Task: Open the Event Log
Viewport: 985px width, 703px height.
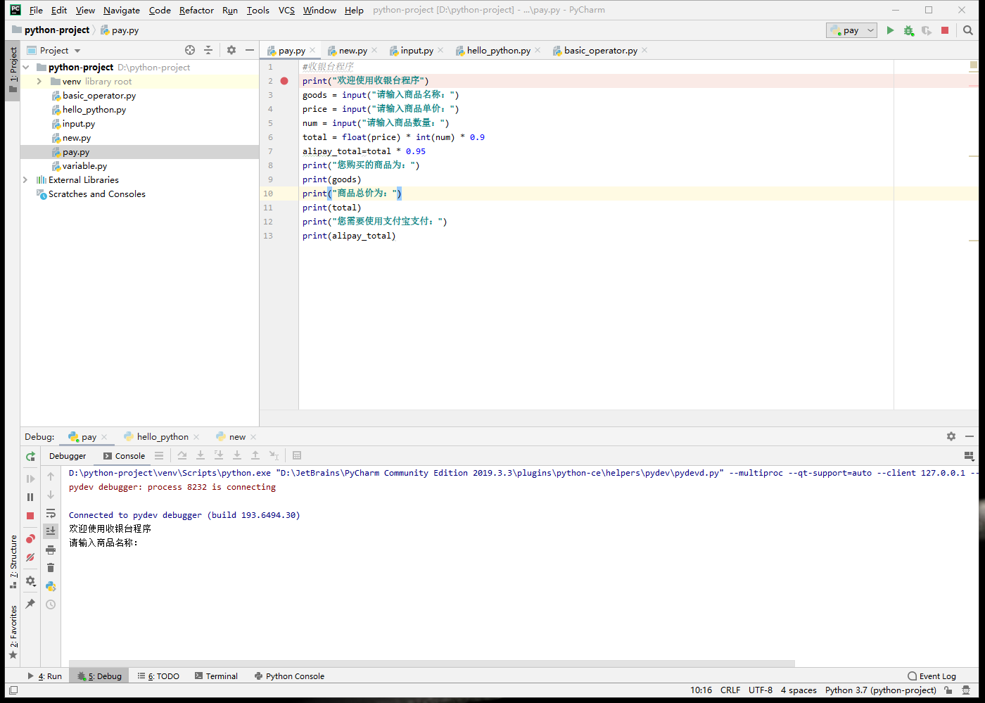Action: [932, 676]
